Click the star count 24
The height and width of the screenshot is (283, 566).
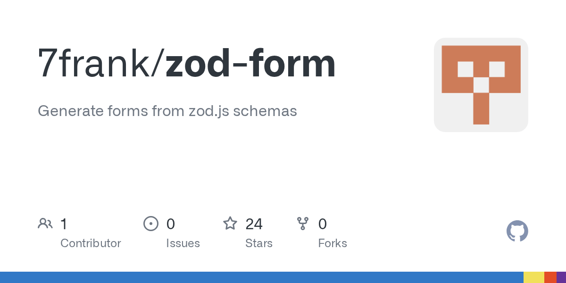(254, 224)
